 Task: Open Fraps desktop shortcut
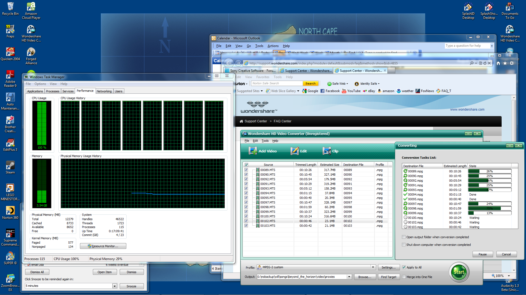click(10, 31)
